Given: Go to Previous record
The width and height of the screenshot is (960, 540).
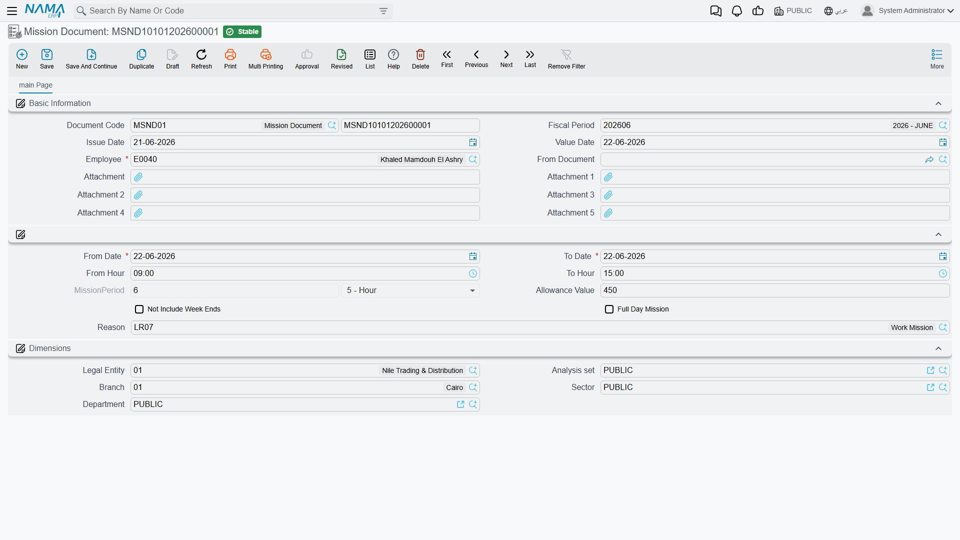Looking at the screenshot, I should coord(476,58).
